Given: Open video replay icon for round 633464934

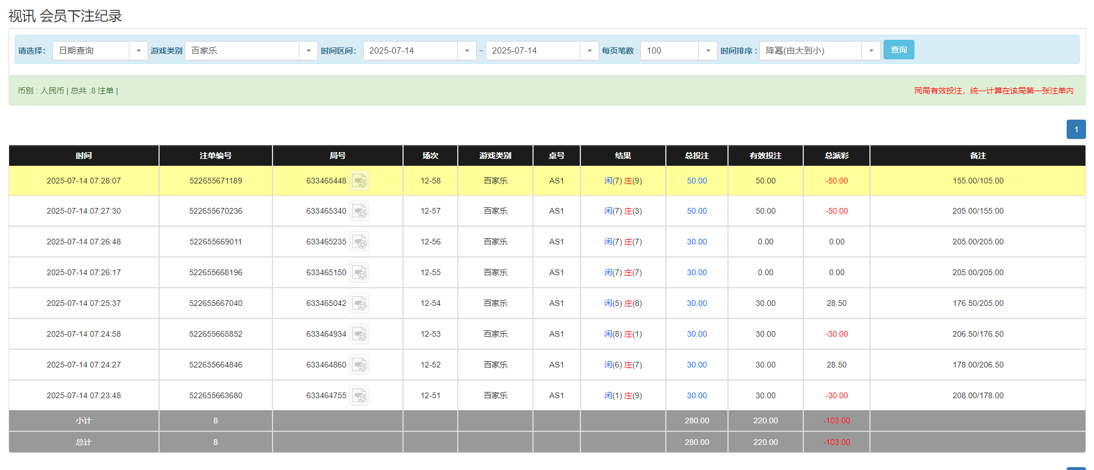Looking at the screenshot, I should [359, 334].
